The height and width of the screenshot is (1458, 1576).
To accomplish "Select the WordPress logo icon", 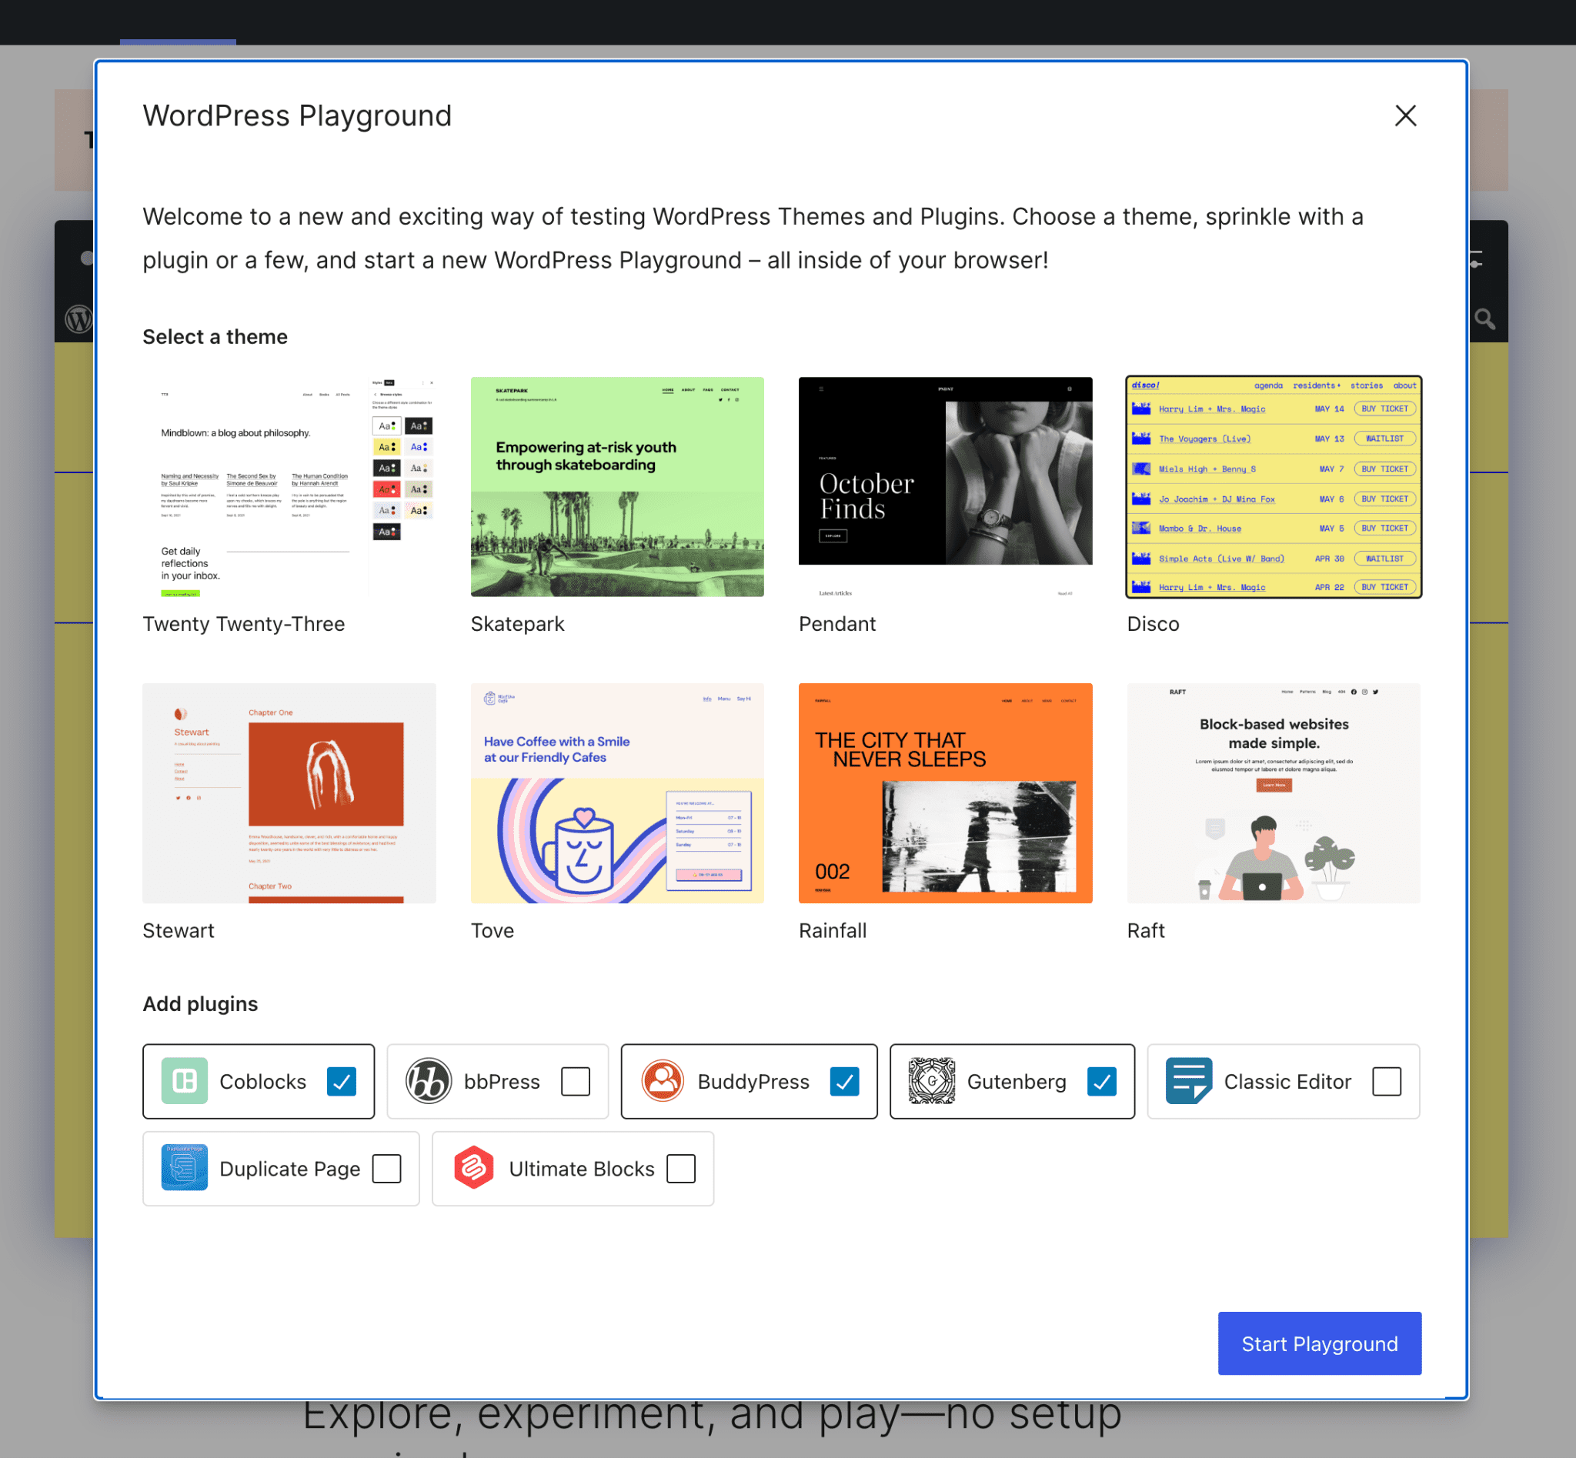I will (x=78, y=320).
